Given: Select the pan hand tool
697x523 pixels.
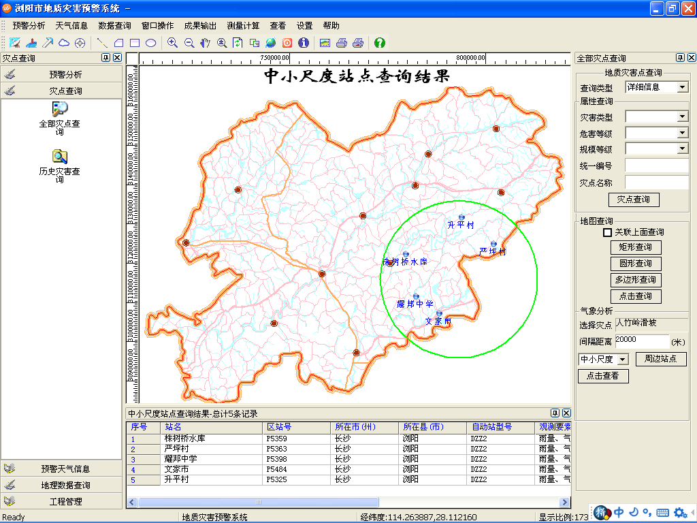Looking at the screenshot, I should tap(205, 43).
